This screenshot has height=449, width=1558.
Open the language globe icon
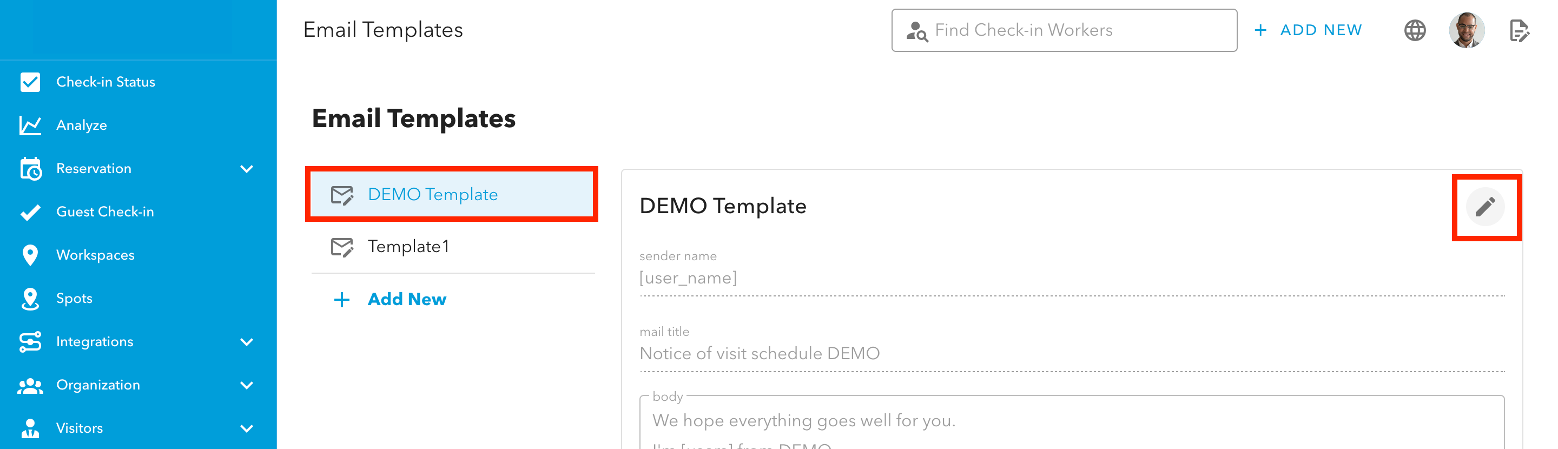(x=1415, y=30)
